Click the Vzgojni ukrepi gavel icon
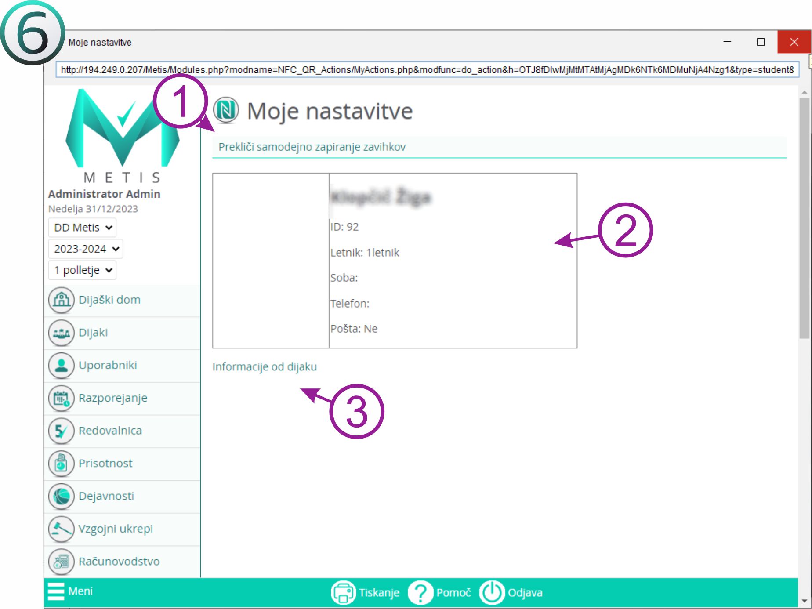 click(61, 529)
